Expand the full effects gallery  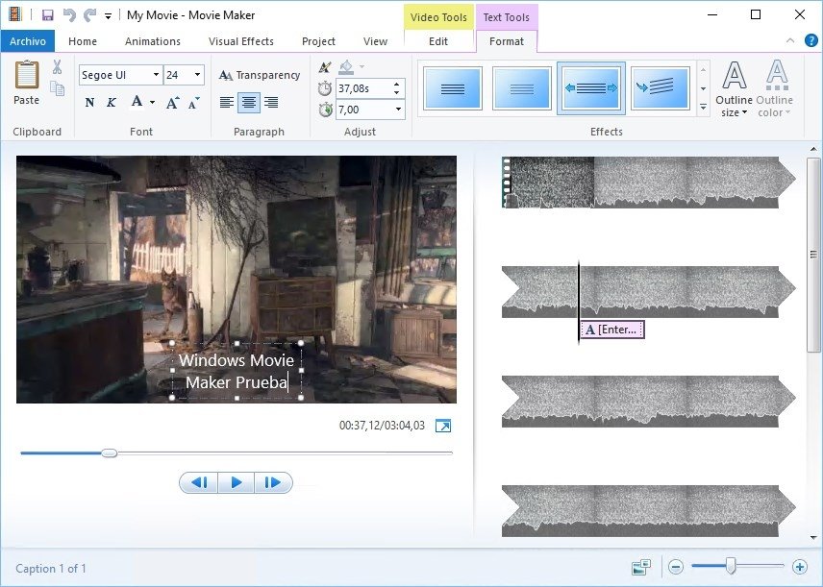click(704, 108)
